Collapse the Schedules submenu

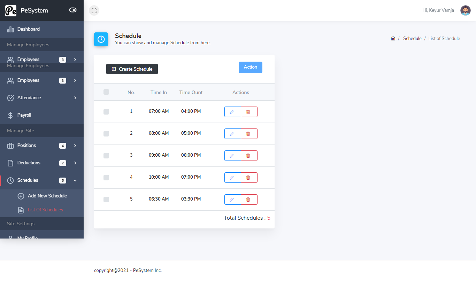coord(75,180)
